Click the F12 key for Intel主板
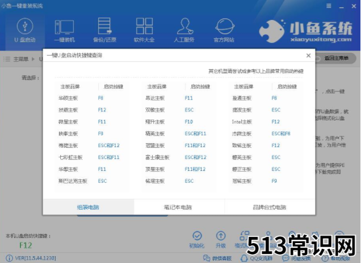The image size is (361, 263). tap(276, 122)
